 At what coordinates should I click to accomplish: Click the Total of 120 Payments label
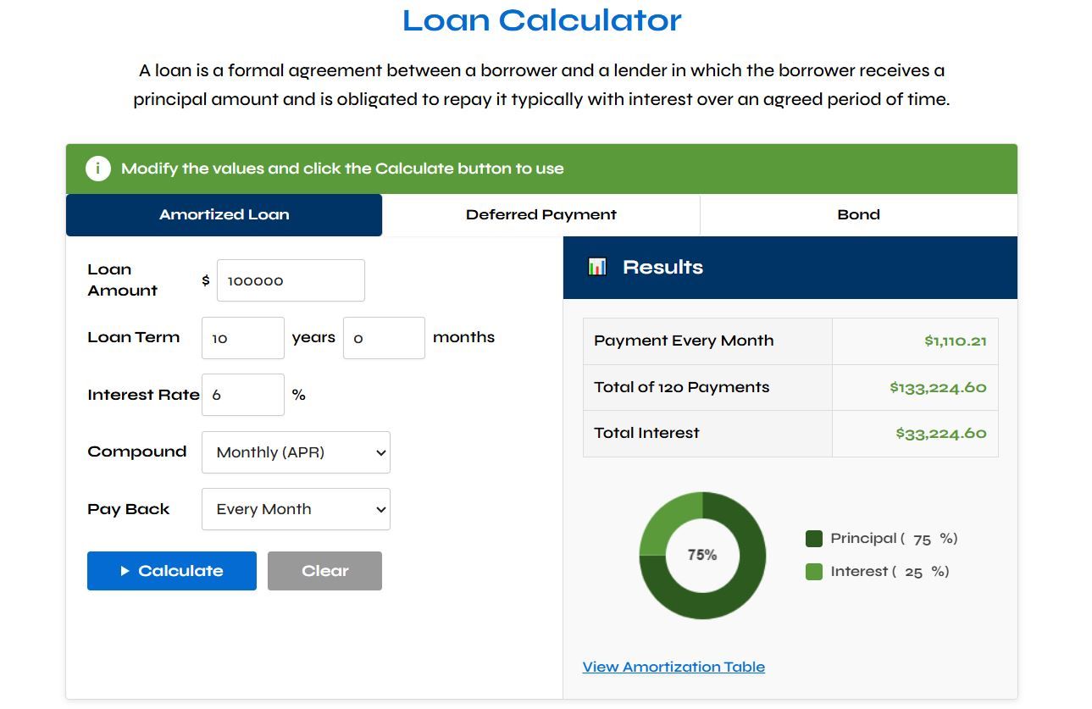tap(682, 387)
